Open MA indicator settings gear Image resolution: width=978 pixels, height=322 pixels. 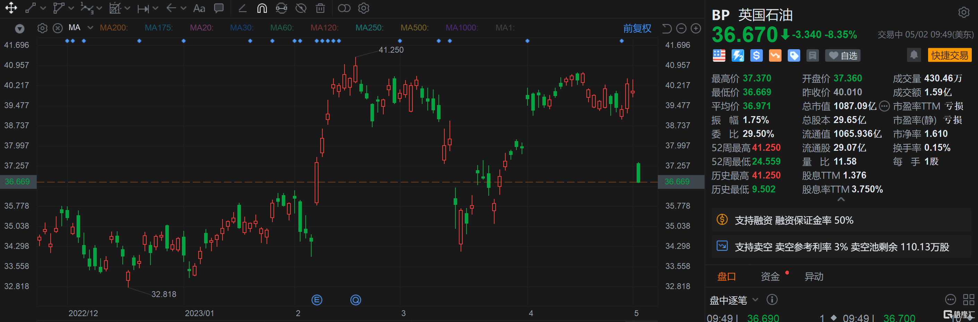tap(43, 28)
